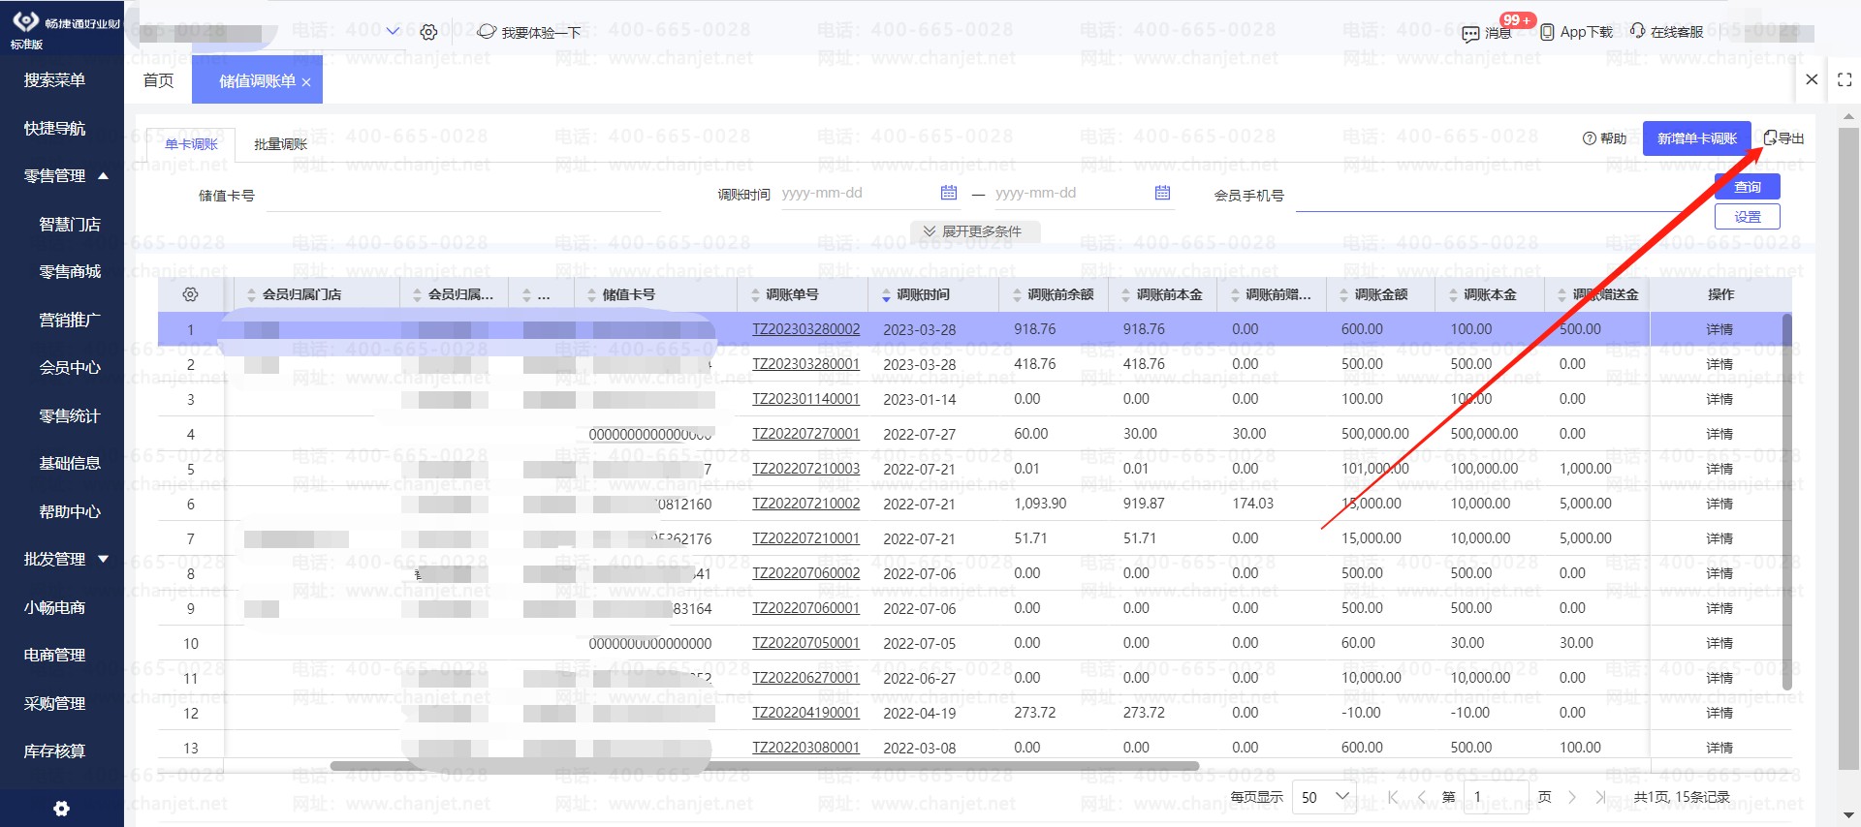Viewport: 1861px width, 827px height.
Task: Click the 新增单卡调账 button
Action: click(1696, 138)
